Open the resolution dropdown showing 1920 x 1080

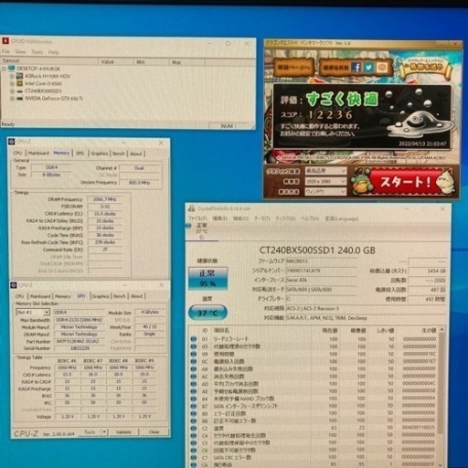(x=325, y=181)
